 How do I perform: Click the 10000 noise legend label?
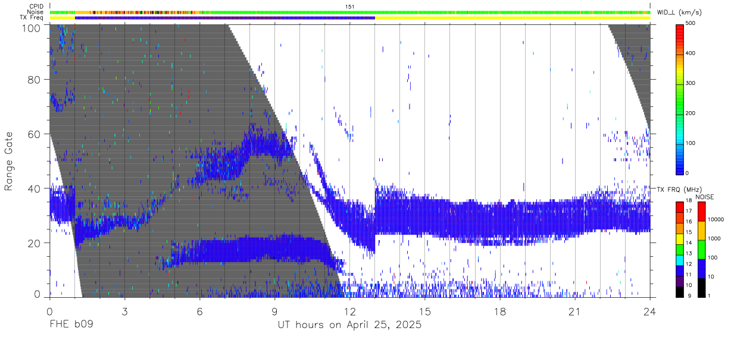pos(716,220)
